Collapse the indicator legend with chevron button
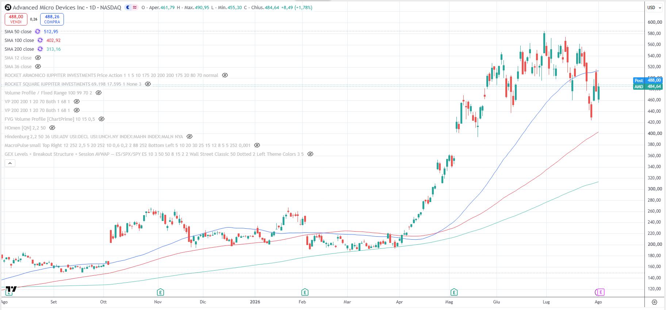This screenshot has height=310, width=666. 10,163
